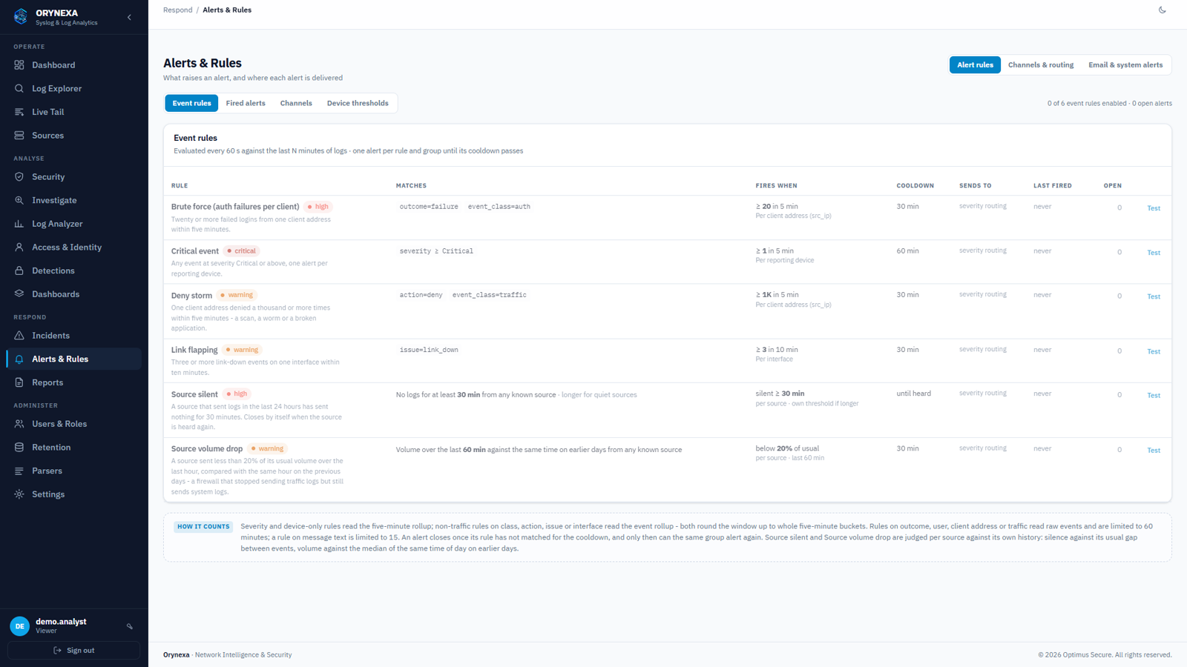The width and height of the screenshot is (1187, 667).
Task: Click the 'issue=link_down' match expression
Action: click(429, 350)
